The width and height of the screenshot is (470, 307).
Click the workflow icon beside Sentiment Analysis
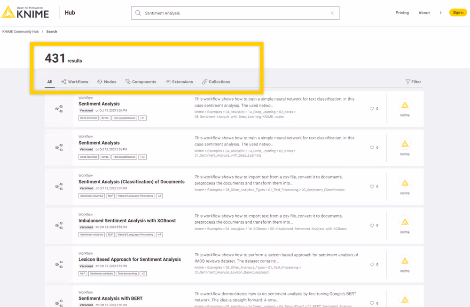coord(58,108)
